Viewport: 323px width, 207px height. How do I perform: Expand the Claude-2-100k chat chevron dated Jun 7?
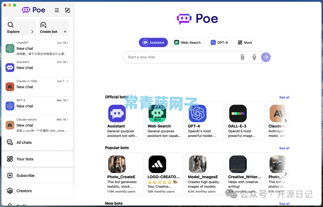68,81
